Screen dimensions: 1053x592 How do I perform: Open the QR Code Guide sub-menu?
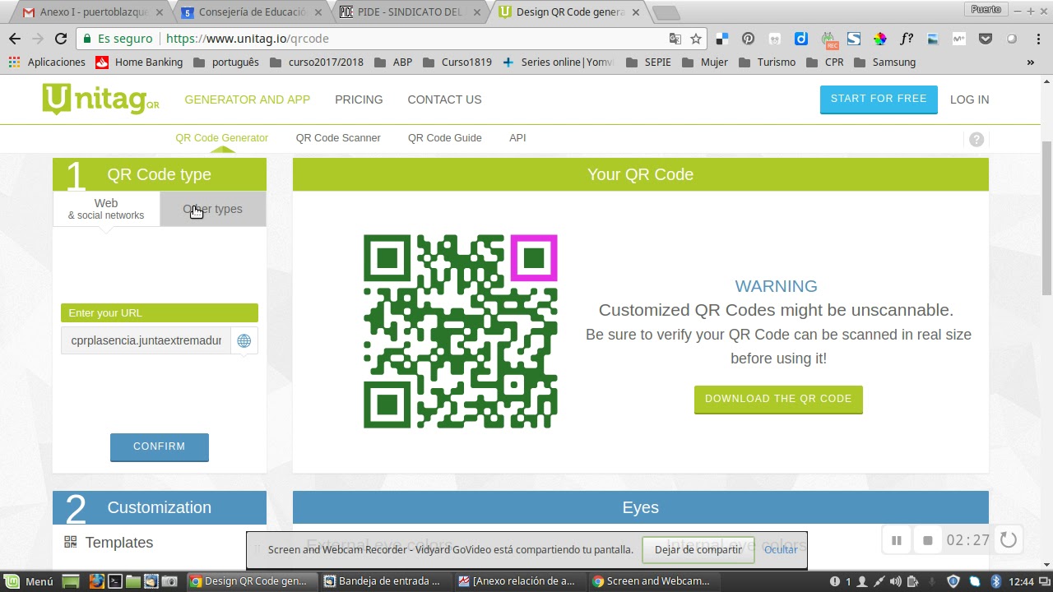445,138
